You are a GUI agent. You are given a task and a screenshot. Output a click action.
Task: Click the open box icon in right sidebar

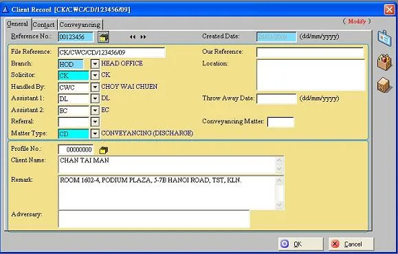point(384,62)
